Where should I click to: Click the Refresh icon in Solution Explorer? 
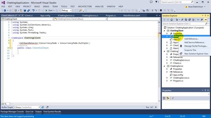pos(186,20)
